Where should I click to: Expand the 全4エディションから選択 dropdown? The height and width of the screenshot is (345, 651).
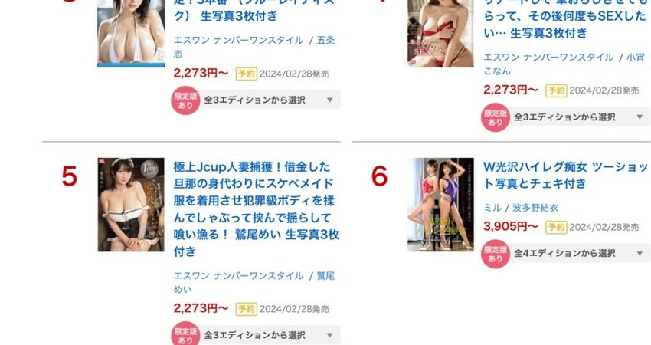tap(581, 253)
